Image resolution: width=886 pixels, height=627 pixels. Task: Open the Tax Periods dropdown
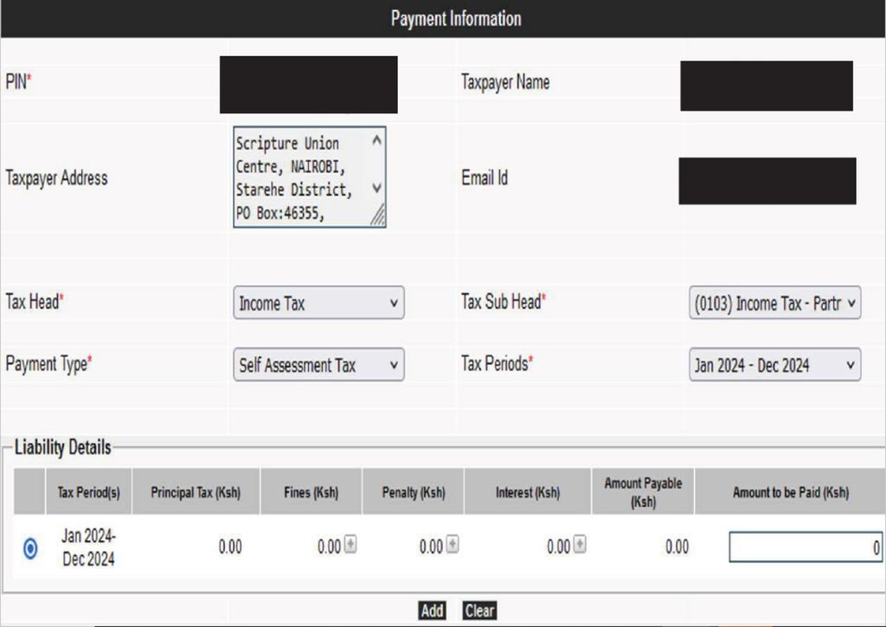point(774,365)
